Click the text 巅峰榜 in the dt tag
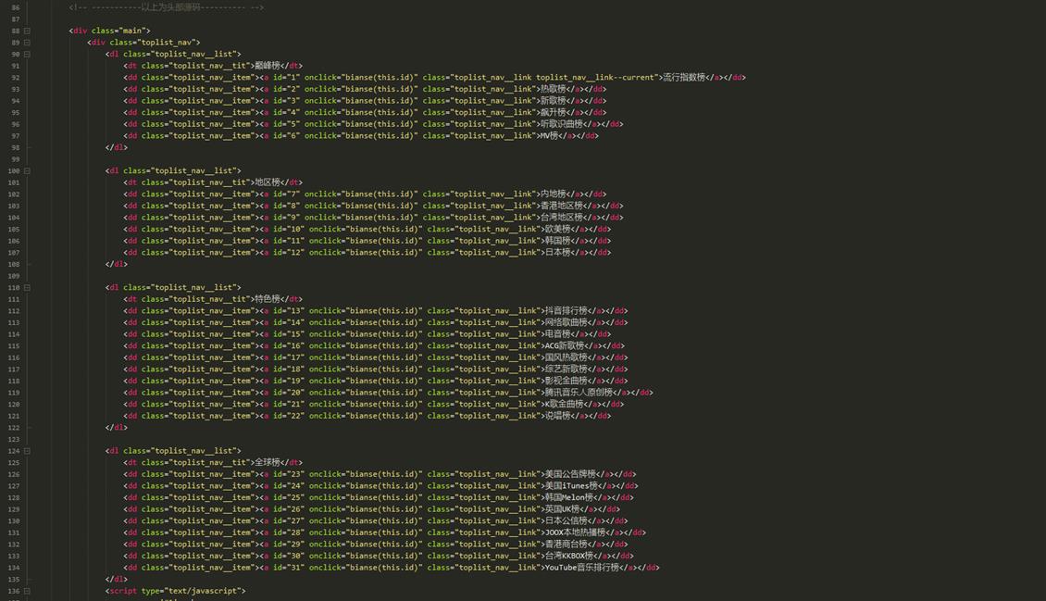Screen dimensions: 1046x601 [x=268, y=66]
